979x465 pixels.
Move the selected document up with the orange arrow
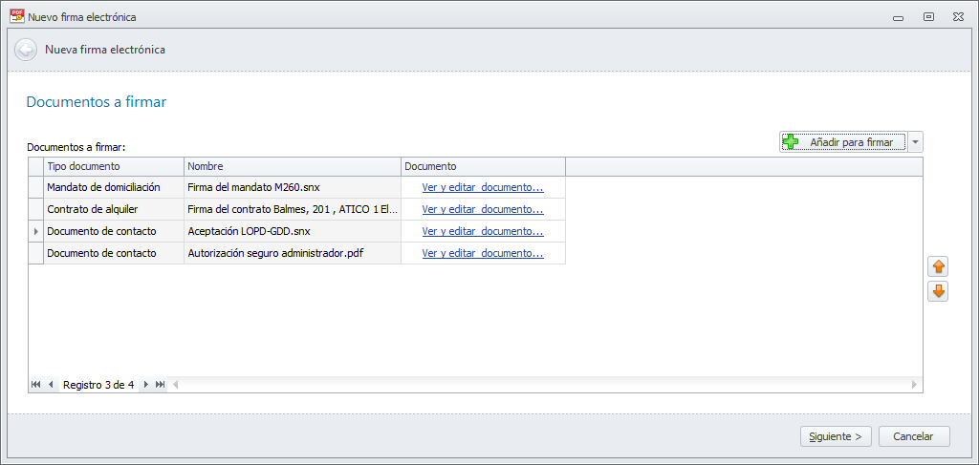[x=938, y=266]
